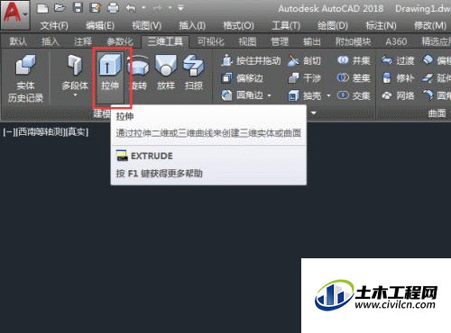
Task: Click the 偏移边 offset edge tool
Action: [243, 78]
